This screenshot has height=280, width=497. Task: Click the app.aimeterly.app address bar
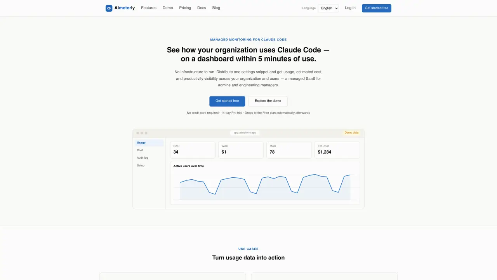pyautogui.click(x=245, y=133)
